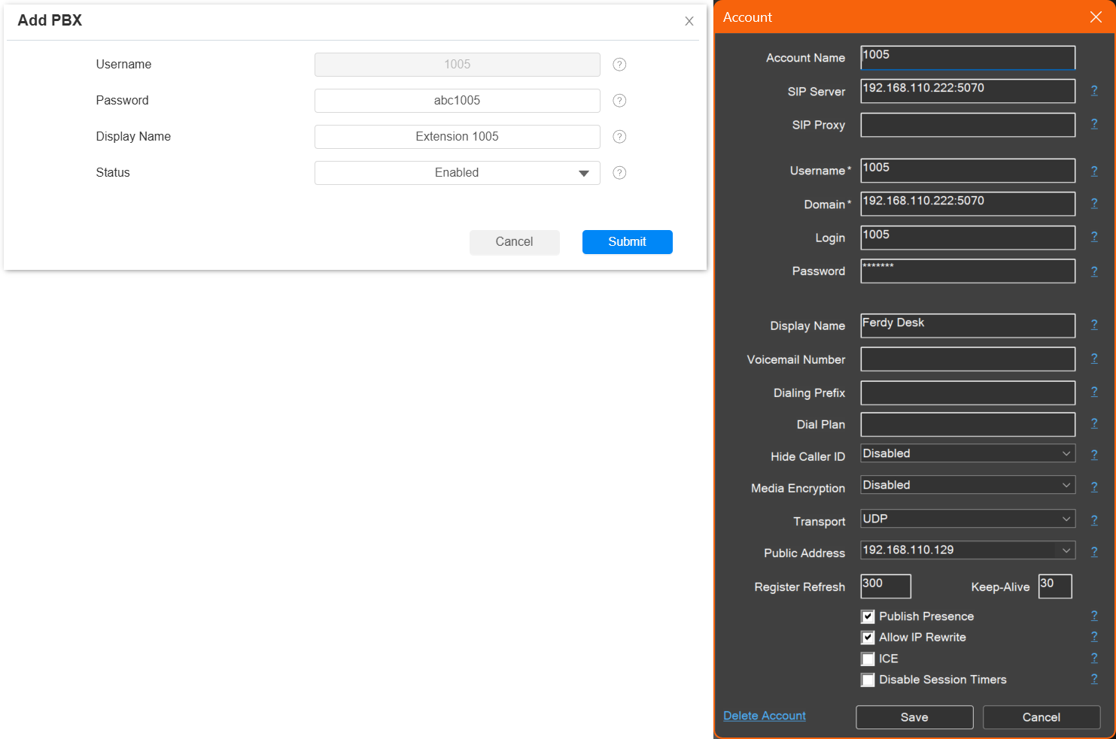Click the Voicemail Number field

point(968,359)
